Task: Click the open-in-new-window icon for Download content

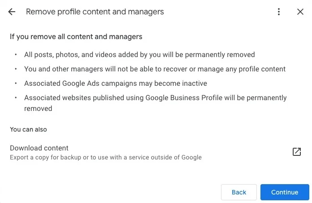Action: coord(296,152)
